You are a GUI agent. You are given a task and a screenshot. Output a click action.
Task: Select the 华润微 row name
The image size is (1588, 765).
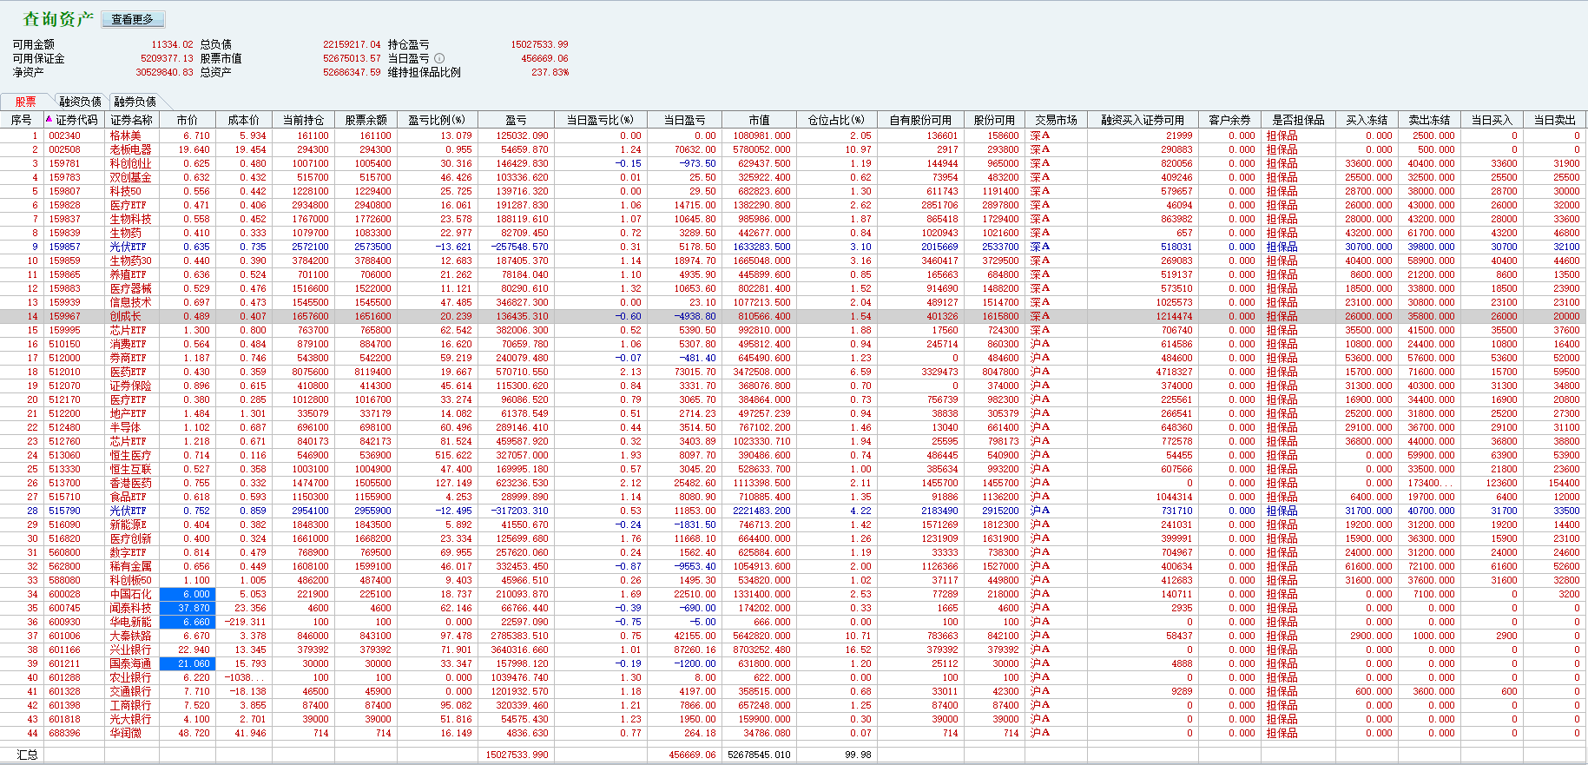125,733
